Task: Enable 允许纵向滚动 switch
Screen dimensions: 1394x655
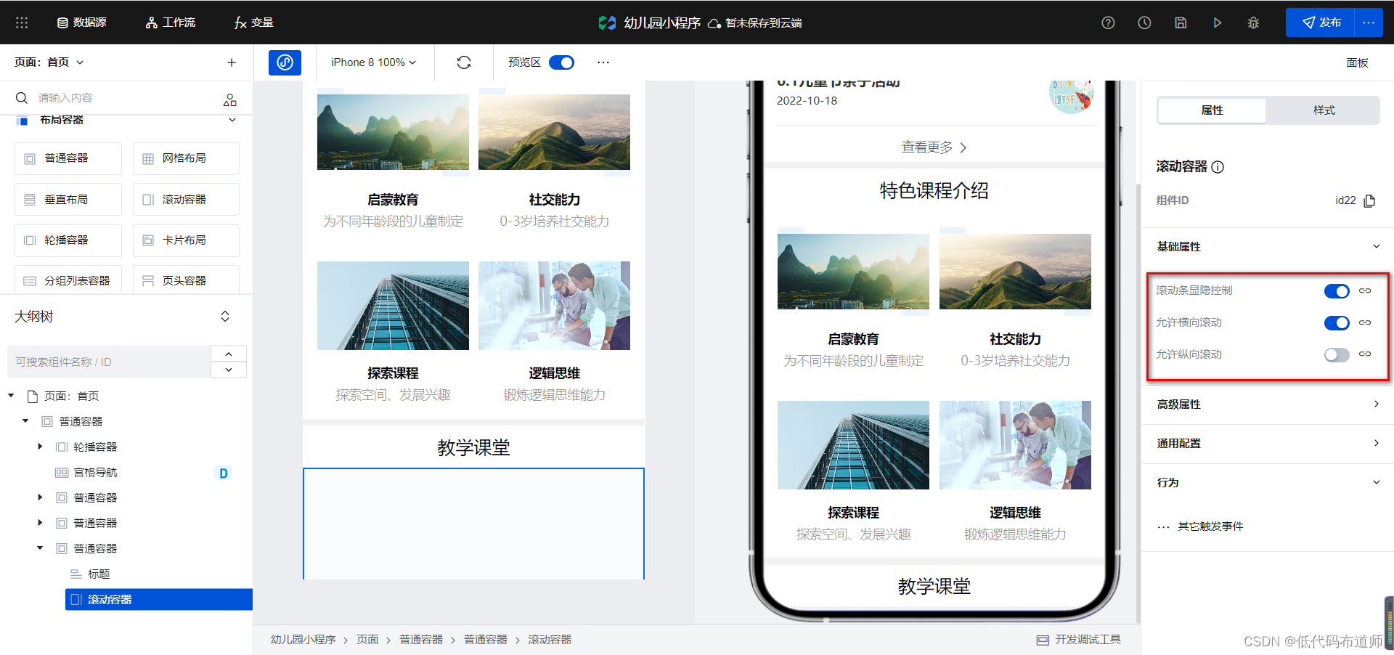Action: [x=1337, y=355]
